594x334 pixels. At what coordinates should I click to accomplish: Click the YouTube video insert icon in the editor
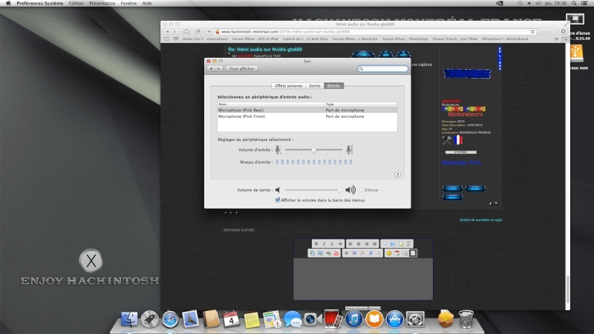(x=336, y=253)
